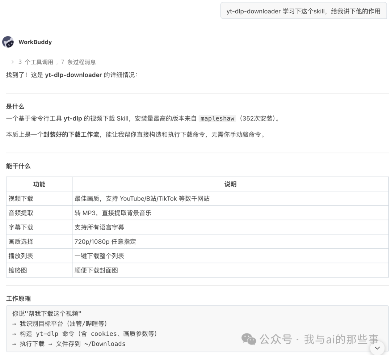Click the 是什么 heading

click(15, 106)
